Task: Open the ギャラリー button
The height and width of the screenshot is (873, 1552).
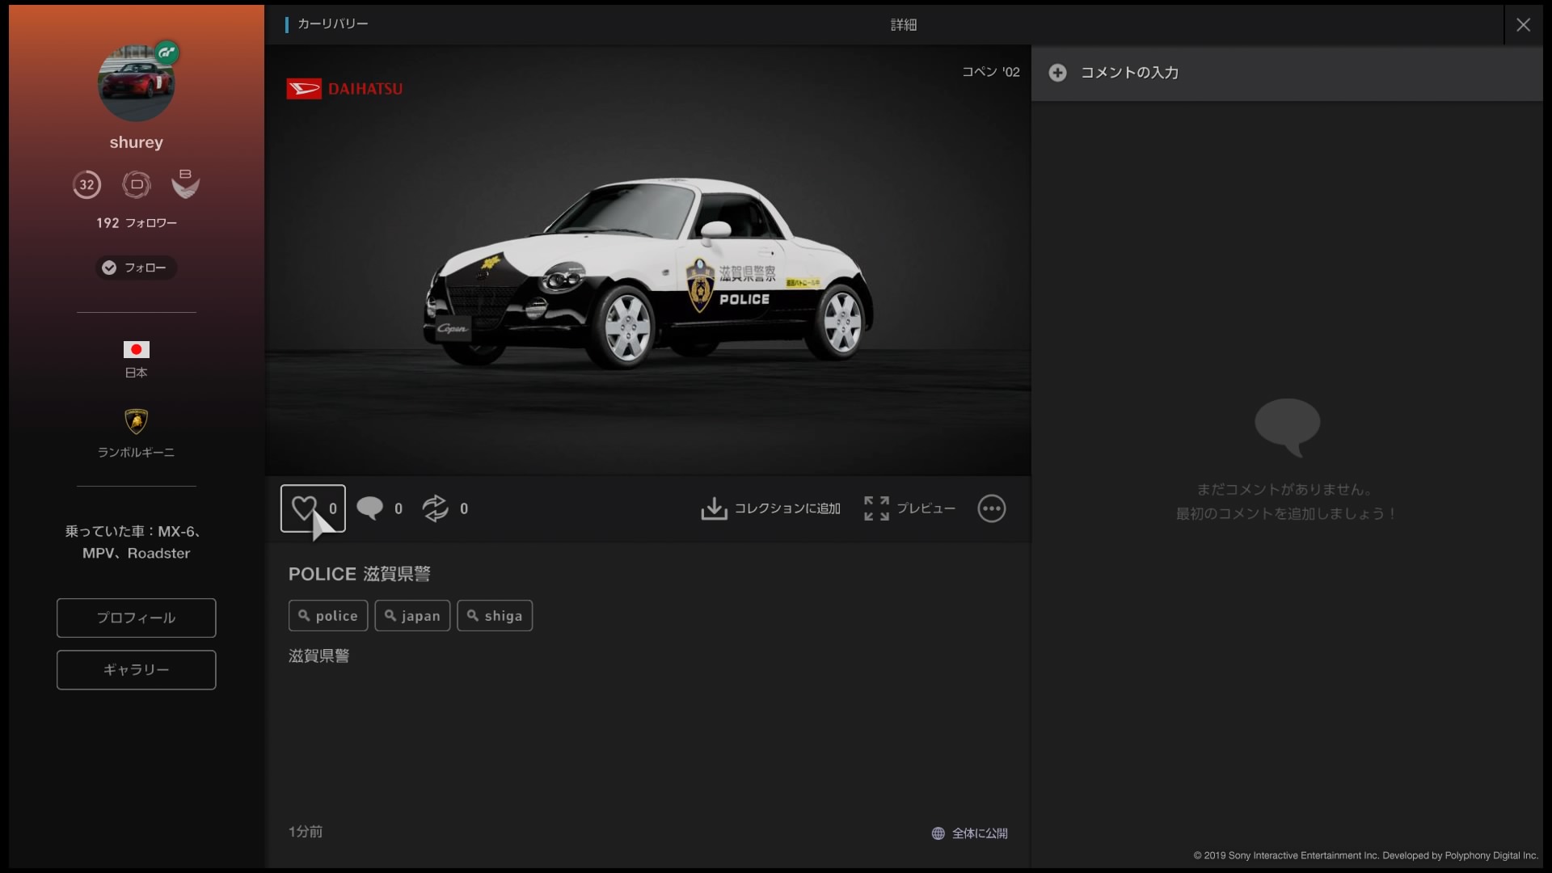Action: tap(136, 669)
